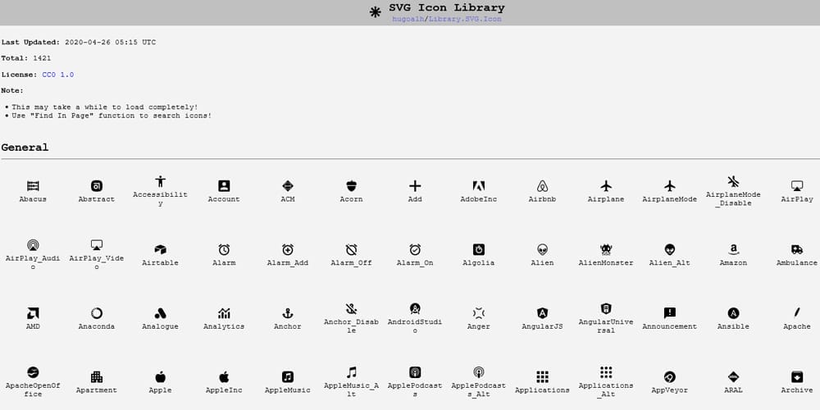820x410 pixels.
Task: Choose the AirPlay_Audio icon
Action: click(x=33, y=244)
